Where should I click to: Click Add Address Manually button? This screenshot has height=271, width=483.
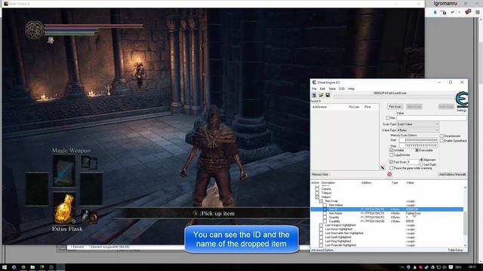pos(453,175)
